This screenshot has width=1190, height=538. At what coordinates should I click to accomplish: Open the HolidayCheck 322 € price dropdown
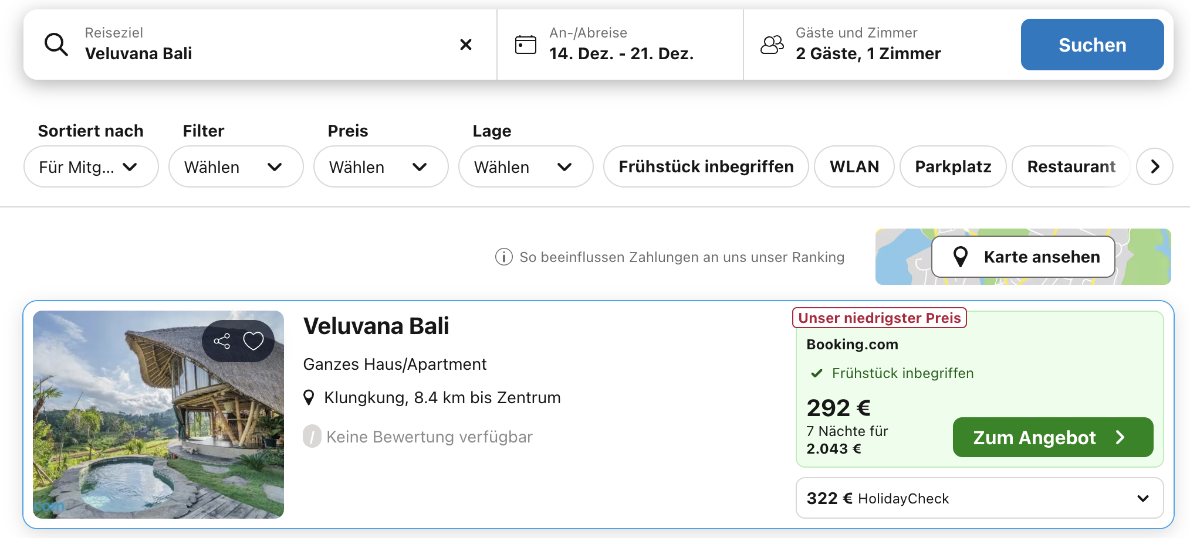click(1142, 498)
